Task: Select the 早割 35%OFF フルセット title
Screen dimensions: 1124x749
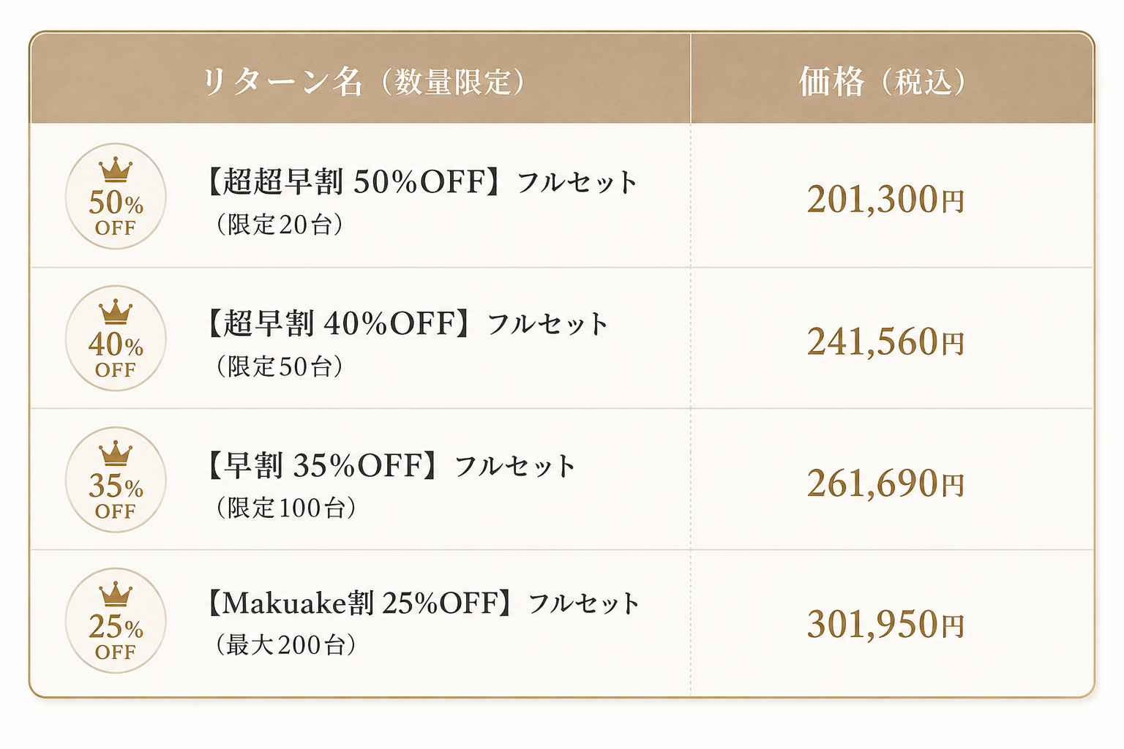Action: pos(391,465)
